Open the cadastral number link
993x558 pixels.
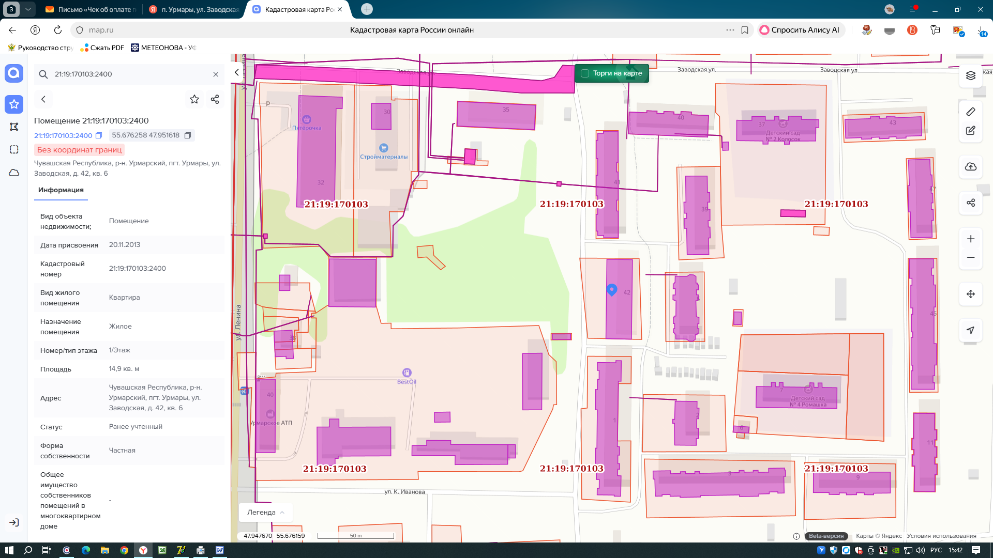tap(63, 135)
